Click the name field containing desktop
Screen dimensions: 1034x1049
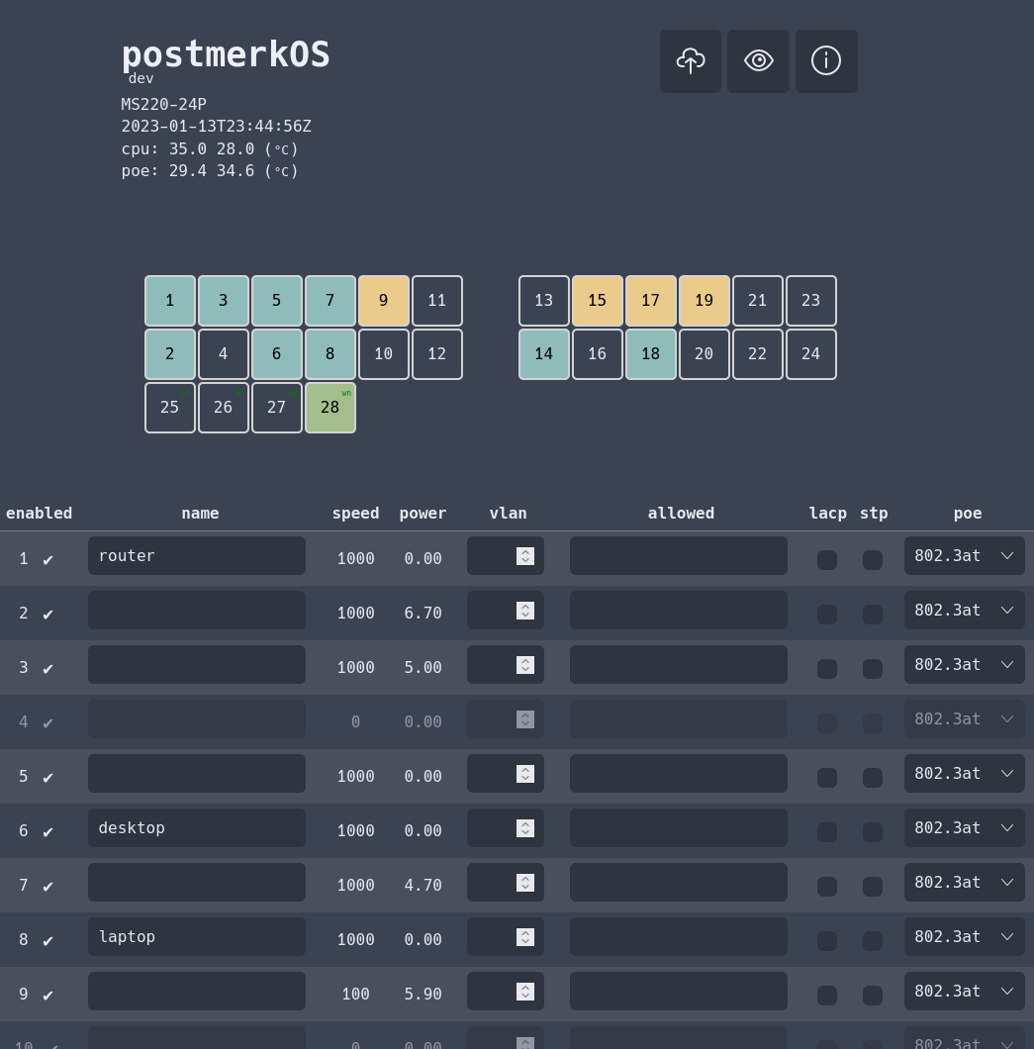(197, 827)
